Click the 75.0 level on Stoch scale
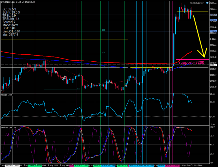The width and height of the screenshot is (218, 167). (x=212, y=136)
